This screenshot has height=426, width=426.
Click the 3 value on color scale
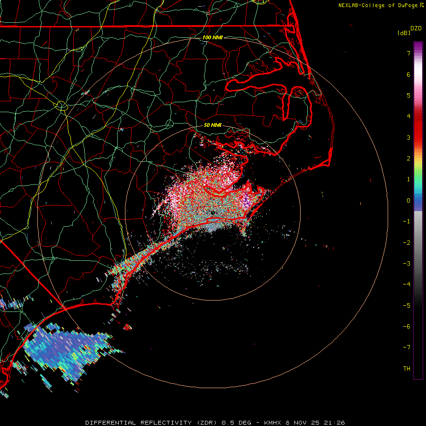pos(408,137)
